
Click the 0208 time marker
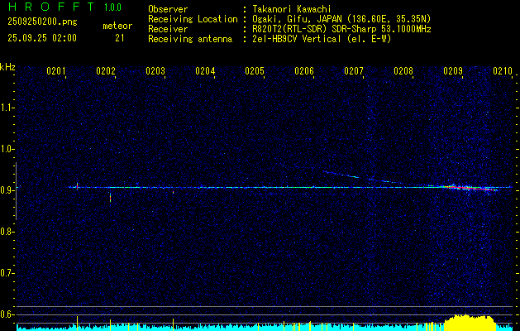click(x=403, y=71)
